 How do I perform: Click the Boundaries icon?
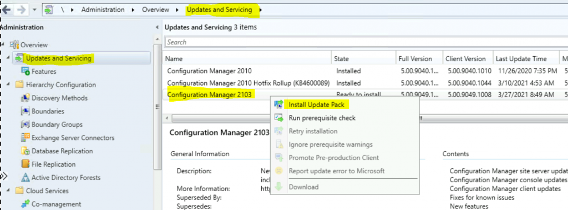(26, 111)
